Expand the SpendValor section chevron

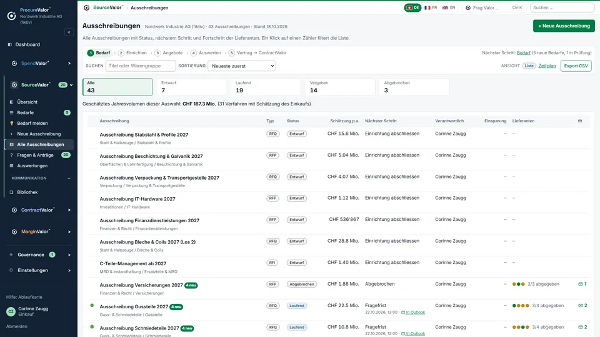coord(69,64)
